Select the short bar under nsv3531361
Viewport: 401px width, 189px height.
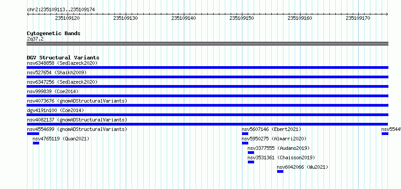coord(251,162)
